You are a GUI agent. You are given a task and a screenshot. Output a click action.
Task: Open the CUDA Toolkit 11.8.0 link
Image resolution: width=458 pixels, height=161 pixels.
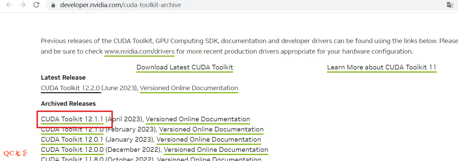72,159
